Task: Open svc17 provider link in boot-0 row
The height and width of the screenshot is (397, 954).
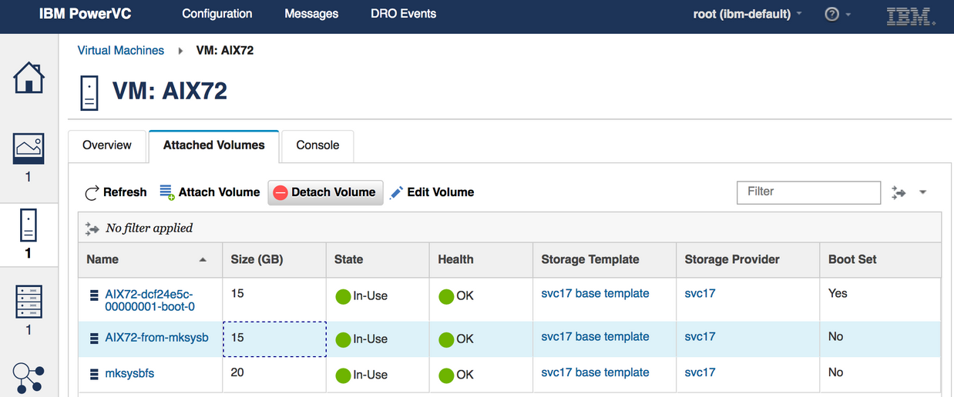Action: (700, 293)
